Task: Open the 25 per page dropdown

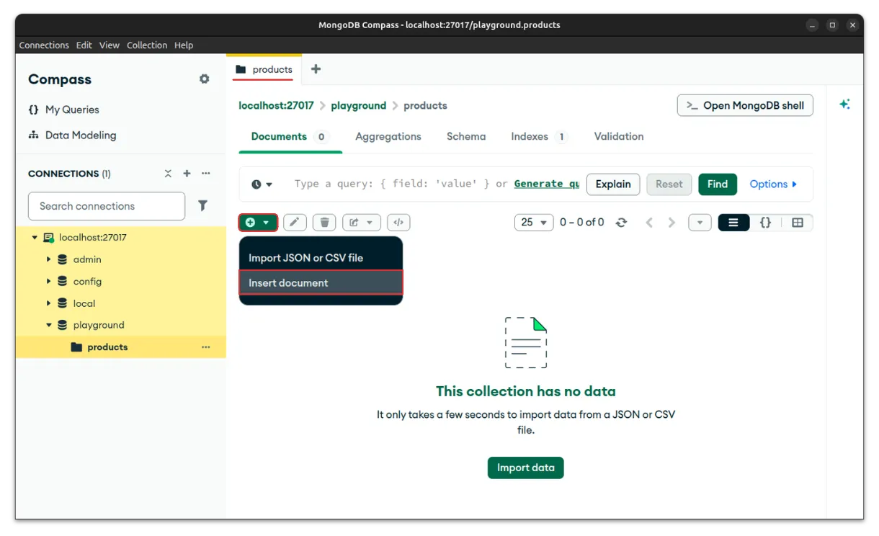Action: click(533, 223)
